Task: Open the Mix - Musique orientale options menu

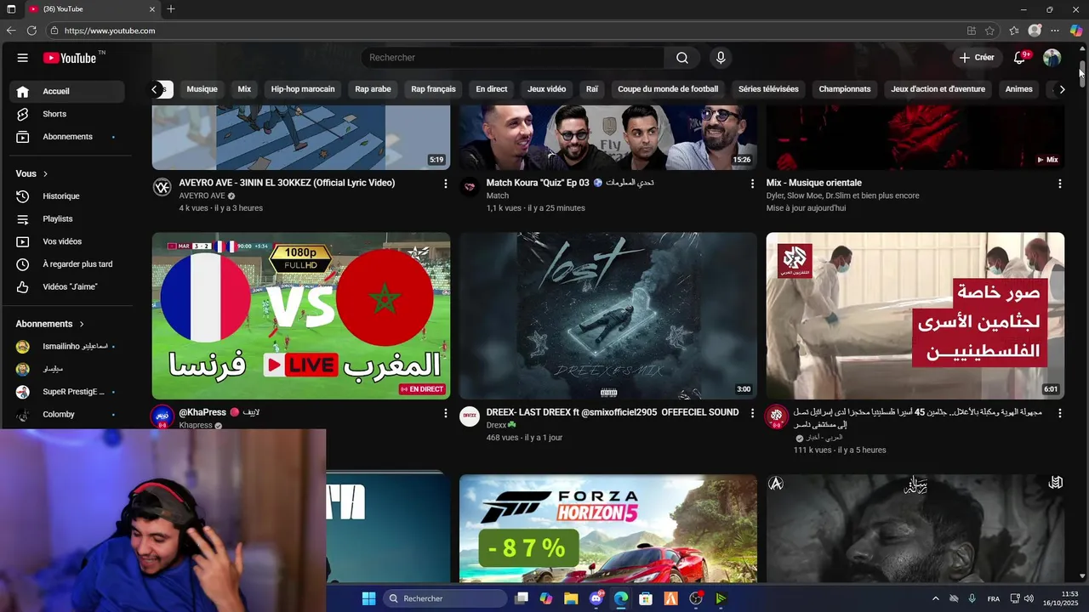Action: tap(1059, 184)
